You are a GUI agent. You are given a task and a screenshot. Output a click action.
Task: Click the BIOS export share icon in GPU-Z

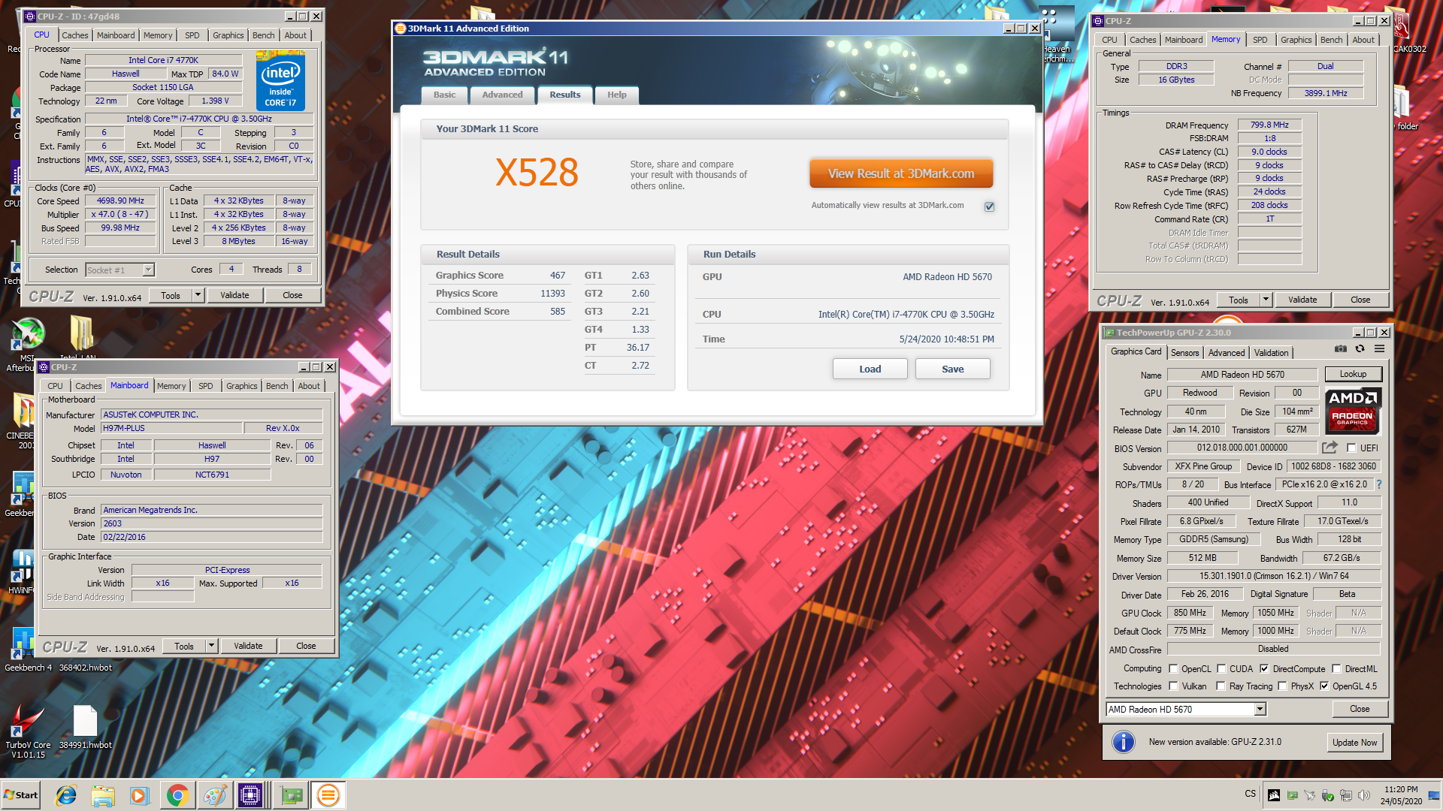coord(1330,448)
